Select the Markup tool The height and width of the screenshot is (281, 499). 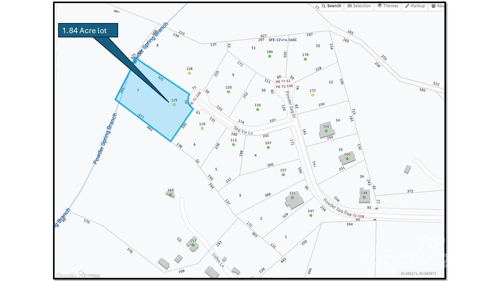tap(415, 6)
